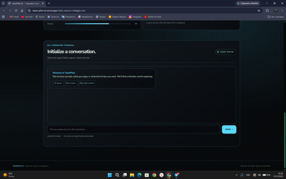Open the volume speaker icon
This screenshot has width=286, height=179.
coord(259,175)
